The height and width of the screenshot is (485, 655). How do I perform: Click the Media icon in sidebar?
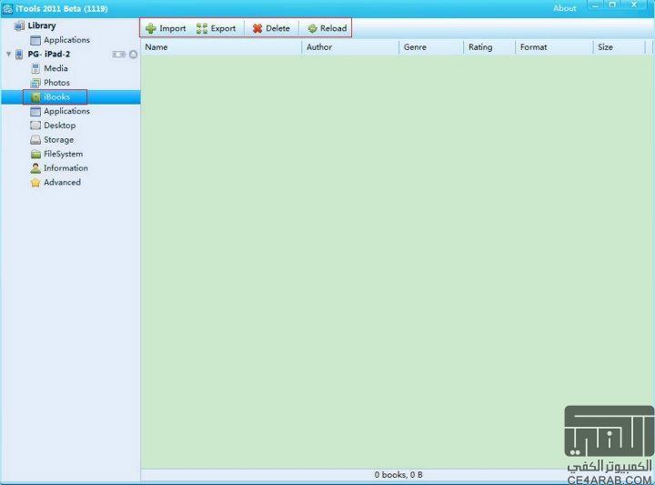pyautogui.click(x=35, y=68)
